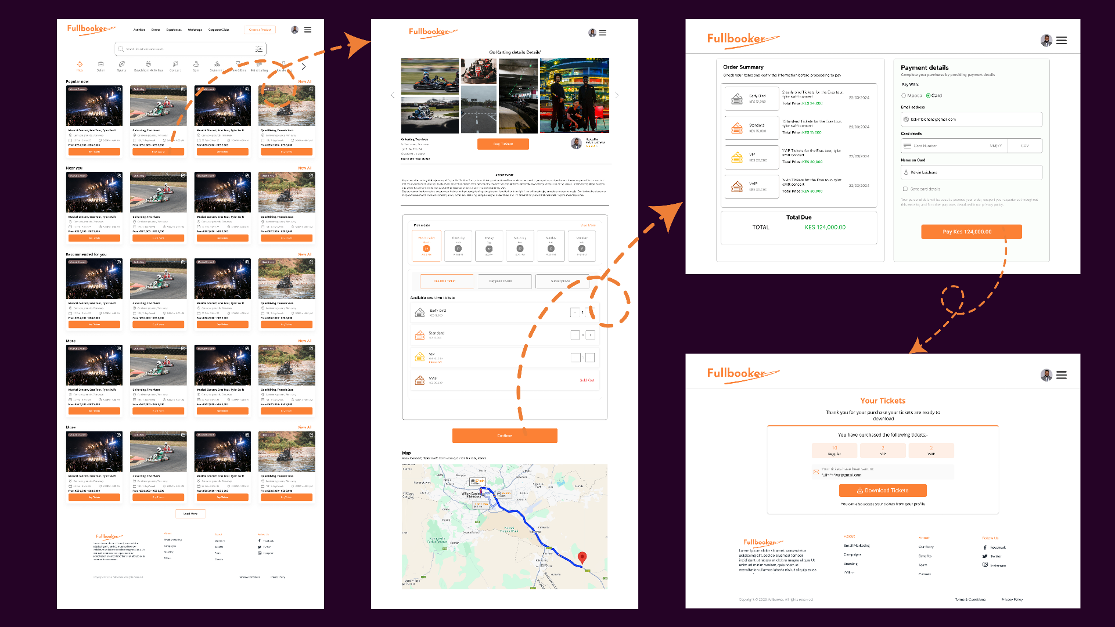Select the Kids category icon
The width and height of the screenshot is (1115, 627).
pos(80,65)
